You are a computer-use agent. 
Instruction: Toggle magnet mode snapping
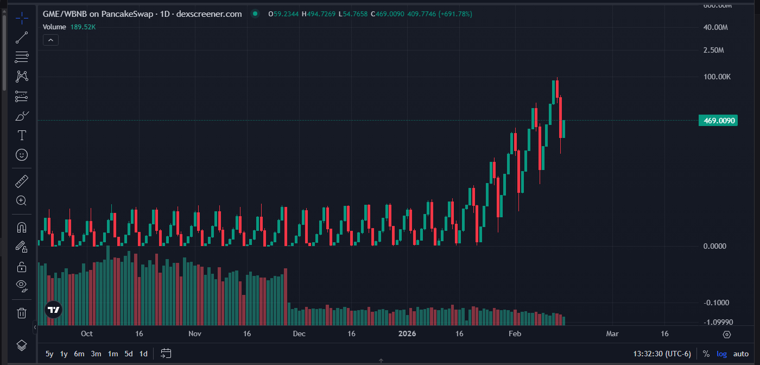coord(22,227)
